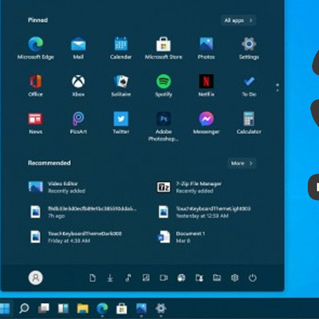The width and height of the screenshot is (319, 319).
Task: Open File Explorer on taskbar
Action: pos(82,308)
